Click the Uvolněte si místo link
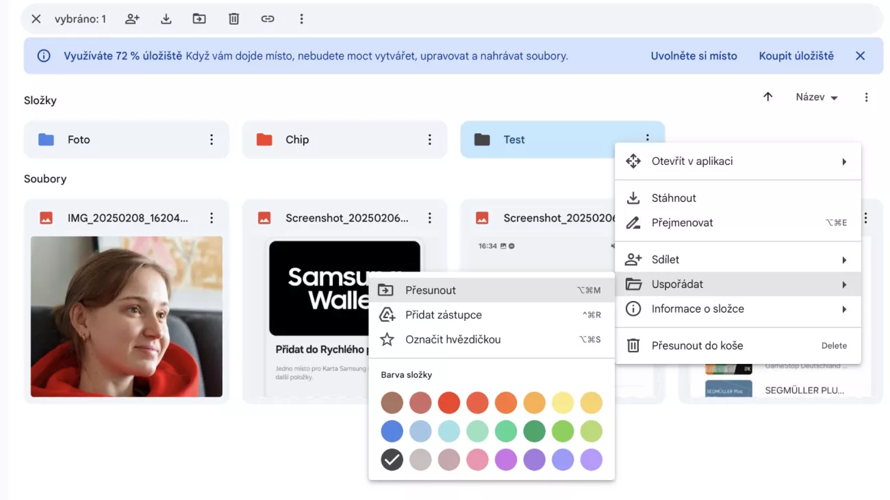The width and height of the screenshot is (890, 500). click(694, 56)
